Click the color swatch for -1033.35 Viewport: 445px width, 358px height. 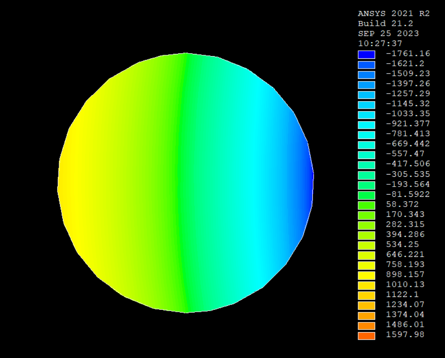pyautogui.click(x=367, y=114)
